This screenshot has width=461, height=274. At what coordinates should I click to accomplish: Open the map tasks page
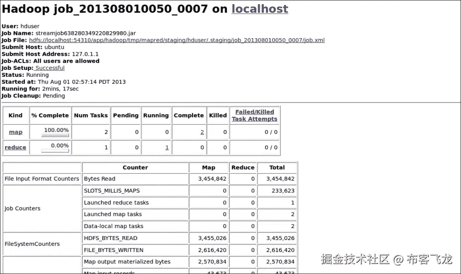[x=15, y=132]
